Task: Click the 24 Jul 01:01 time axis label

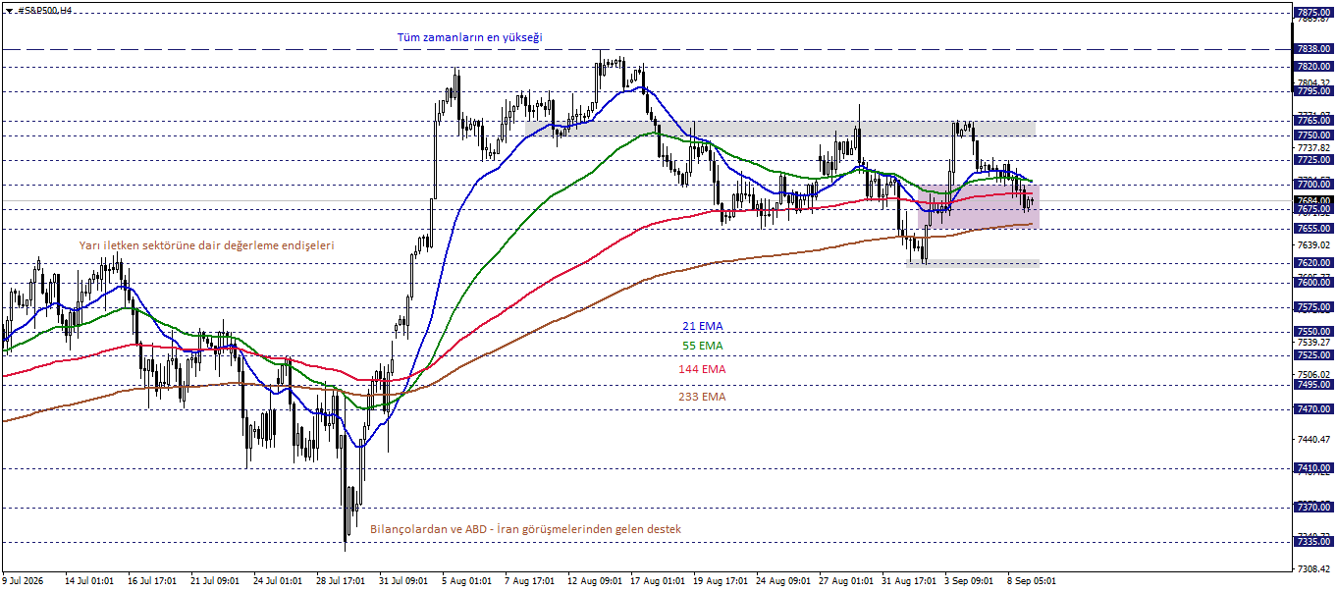Action: 278,581
